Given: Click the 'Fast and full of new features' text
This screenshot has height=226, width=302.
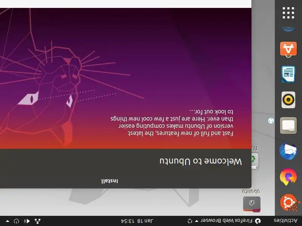Looking at the screenshot, I should pyautogui.click(x=180, y=133).
